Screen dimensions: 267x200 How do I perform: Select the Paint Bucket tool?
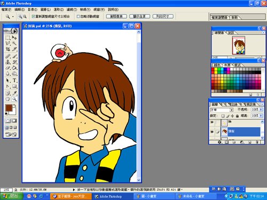coord(14,68)
